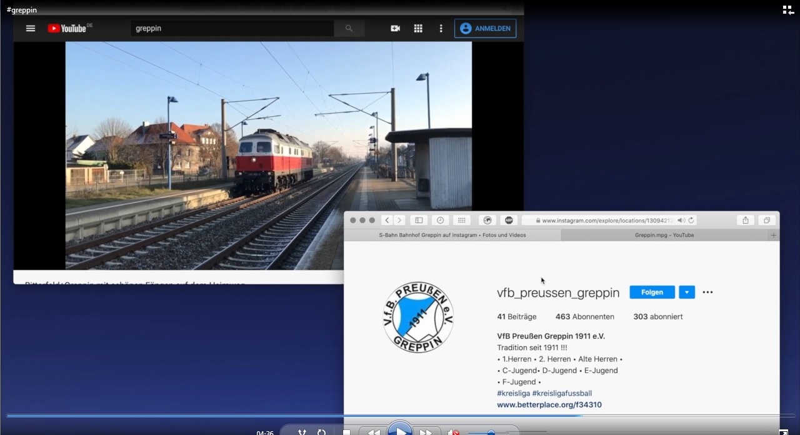Screen dimensions: 800x435
Task: Open the #kreisligafussball hashtag link
Action: 562,393
